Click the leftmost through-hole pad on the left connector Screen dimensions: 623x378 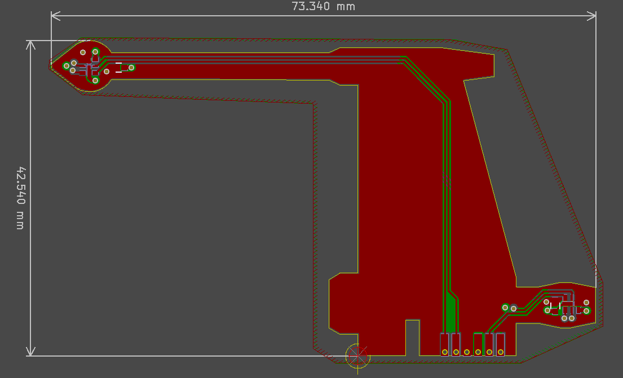[67, 66]
